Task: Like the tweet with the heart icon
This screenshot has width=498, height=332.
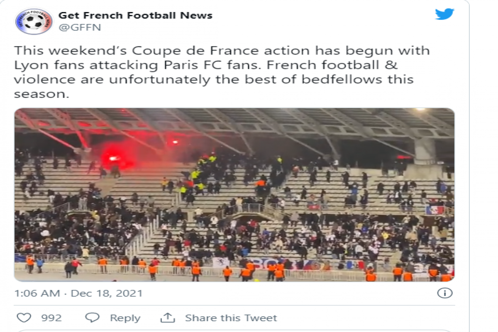Action: (x=24, y=318)
